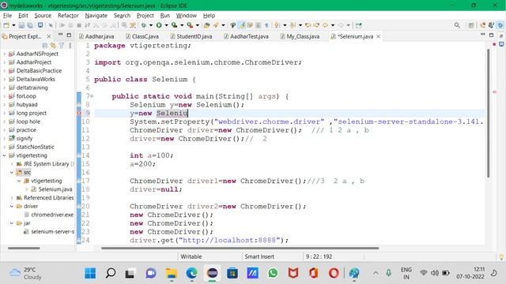Open Microsoft Edge from taskbar
The height and width of the screenshot is (284, 506).
pos(191,273)
